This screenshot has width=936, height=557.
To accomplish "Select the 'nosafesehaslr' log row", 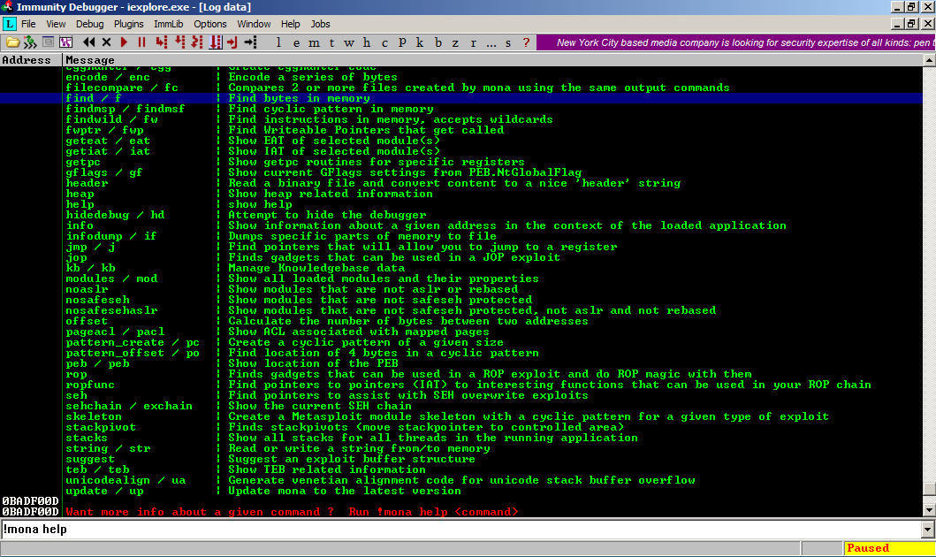I will 460,310.
